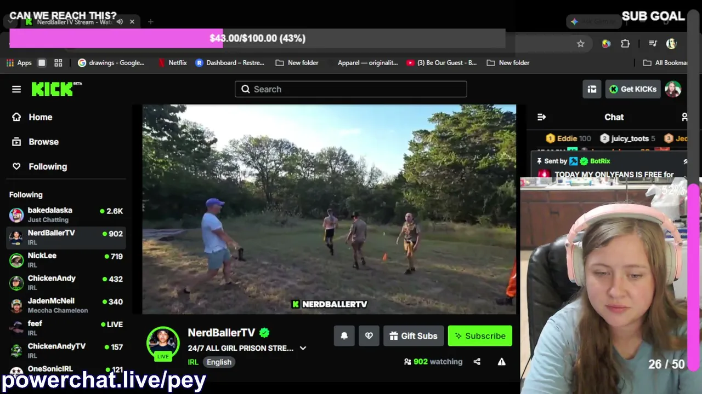Open JadenMcNeil channel in Following list
This screenshot has height=394, width=702.
tap(66, 305)
